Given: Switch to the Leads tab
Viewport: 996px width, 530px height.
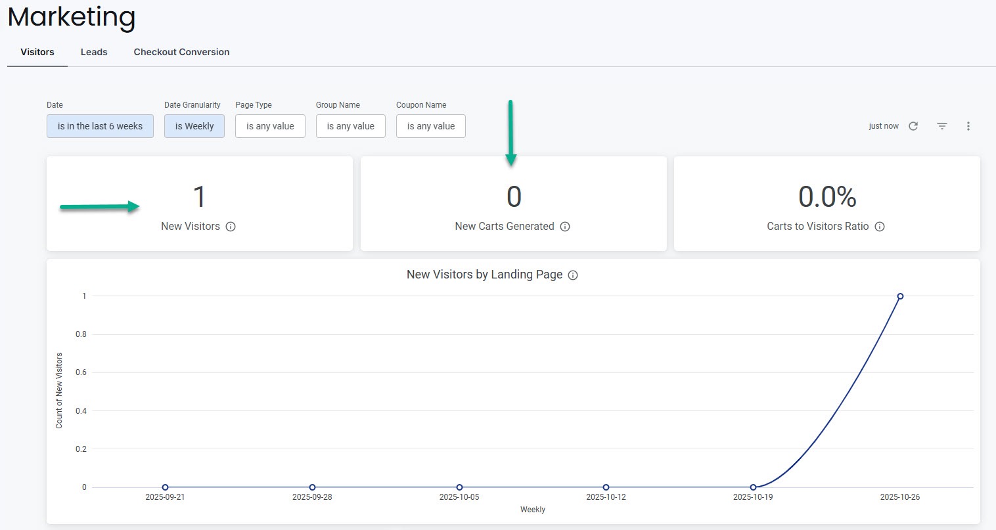Looking at the screenshot, I should (x=94, y=52).
